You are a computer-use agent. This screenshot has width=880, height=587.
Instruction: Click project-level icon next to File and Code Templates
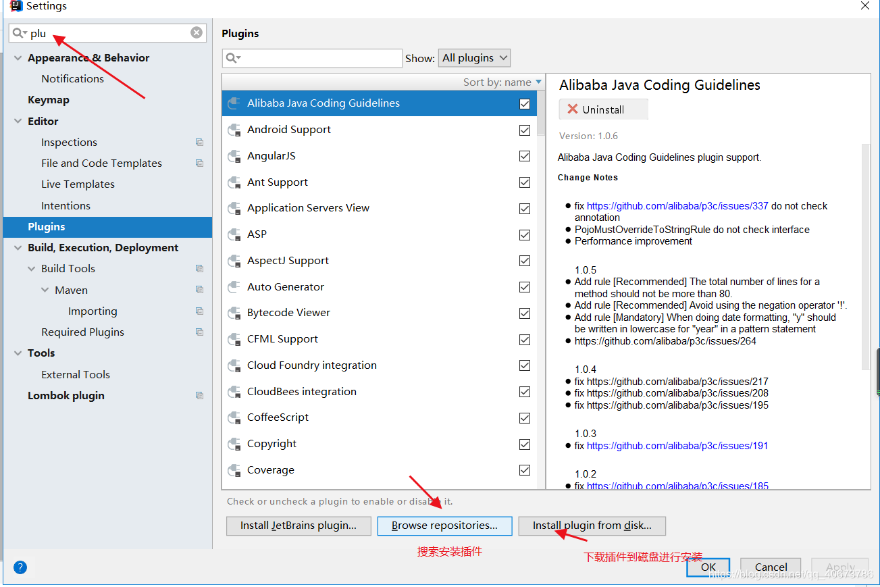pyautogui.click(x=199, y=163)
